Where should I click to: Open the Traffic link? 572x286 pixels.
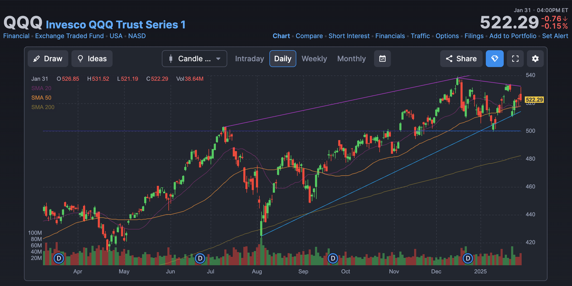click(420, 36)
